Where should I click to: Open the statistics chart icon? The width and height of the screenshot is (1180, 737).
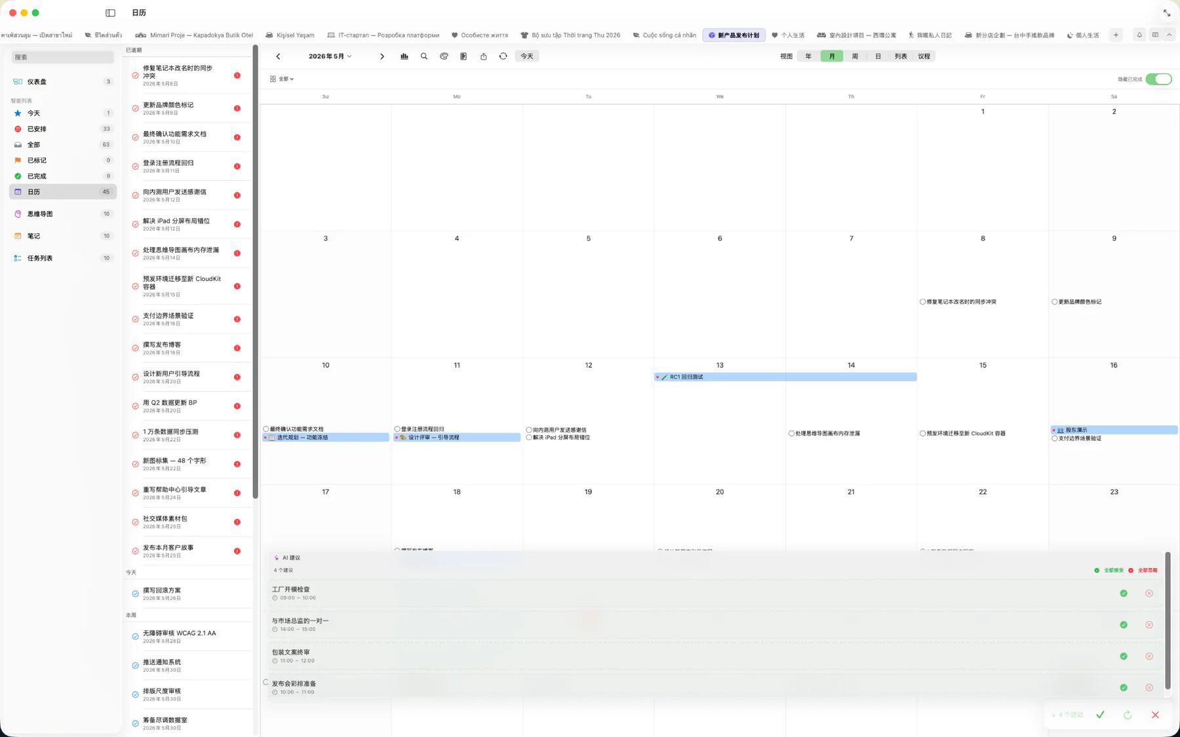pos(404,56)
